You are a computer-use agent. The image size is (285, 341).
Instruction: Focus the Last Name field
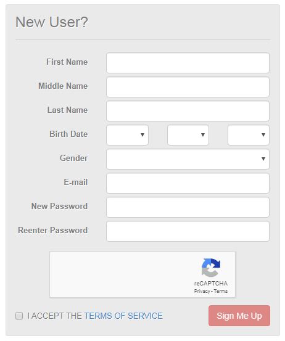pos(188,111)
